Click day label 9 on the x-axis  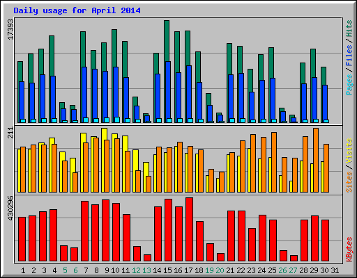[x=107, y=270]
